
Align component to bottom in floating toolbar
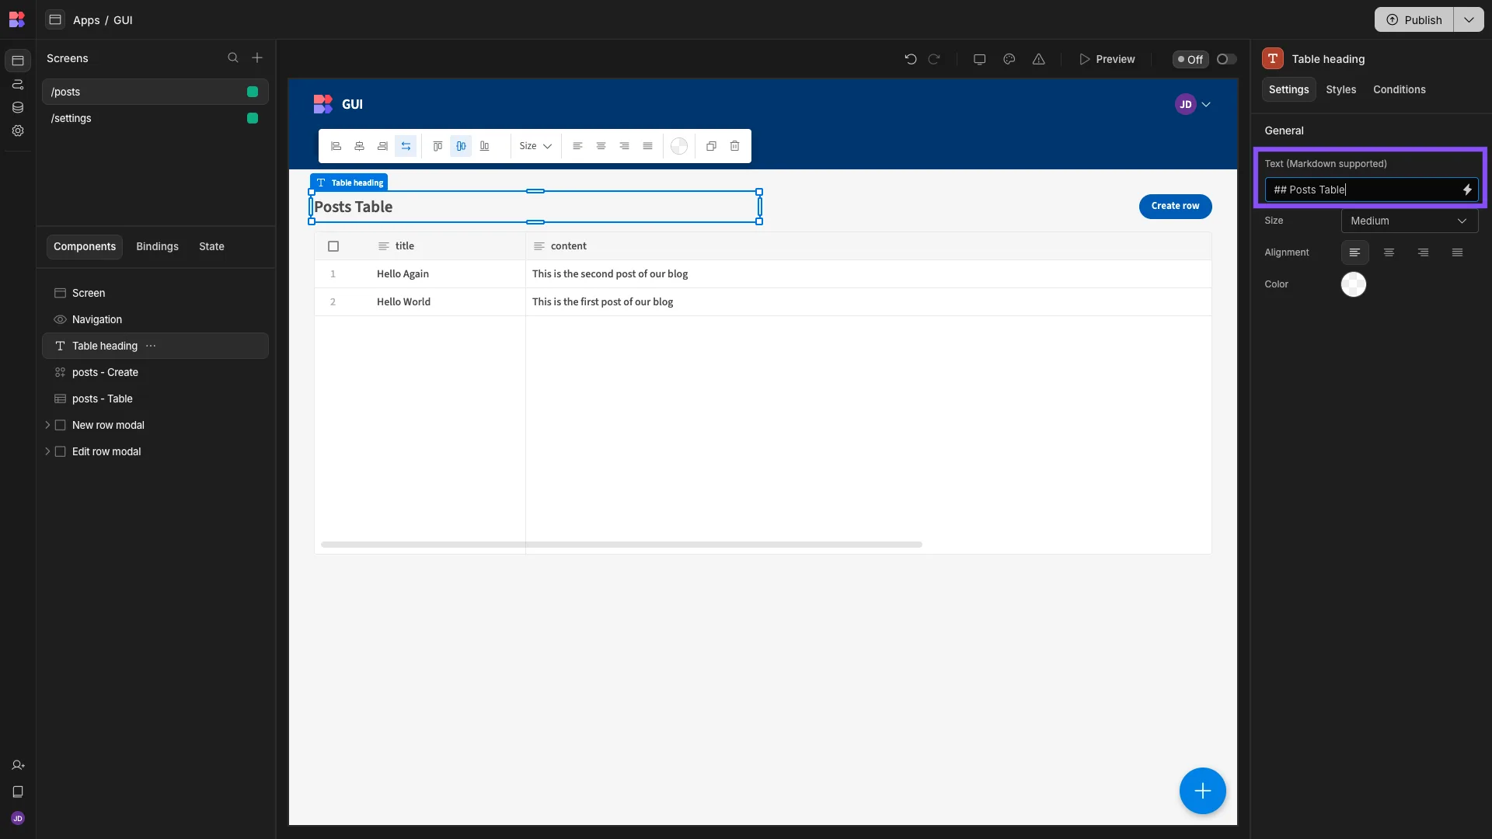tap(484, 146)
